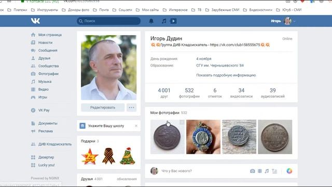The image size is (332, 187).
Task: Click the Дезертир app icon
Action: pos(33,157)
